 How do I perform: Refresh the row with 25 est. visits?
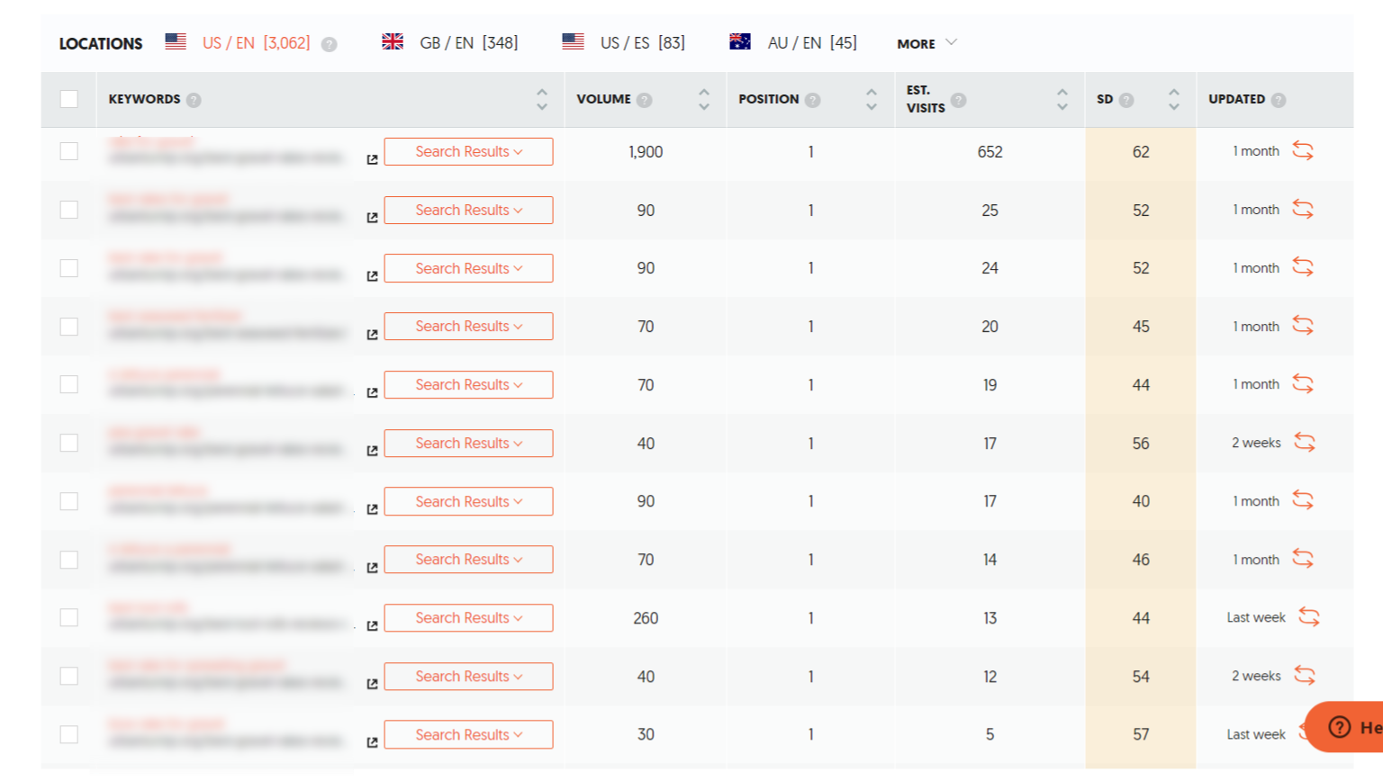coord(1303,210)
